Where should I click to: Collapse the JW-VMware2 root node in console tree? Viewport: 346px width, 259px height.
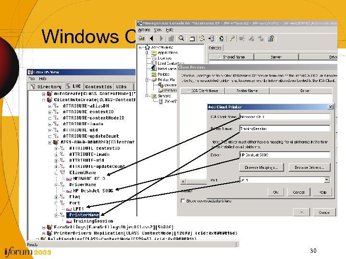(140, 47)
